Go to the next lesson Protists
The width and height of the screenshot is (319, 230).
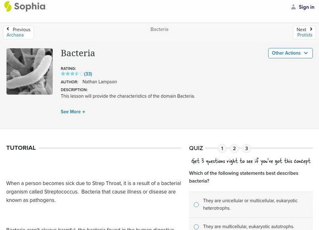(304, 35)
